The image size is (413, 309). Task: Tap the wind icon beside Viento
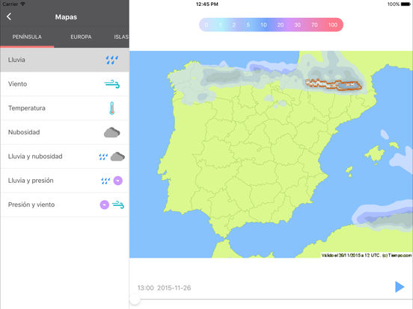[x=112, y=84]
